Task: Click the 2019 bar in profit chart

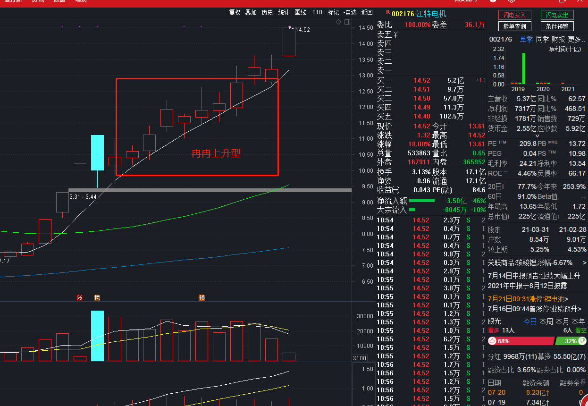Action: [523, 68]
